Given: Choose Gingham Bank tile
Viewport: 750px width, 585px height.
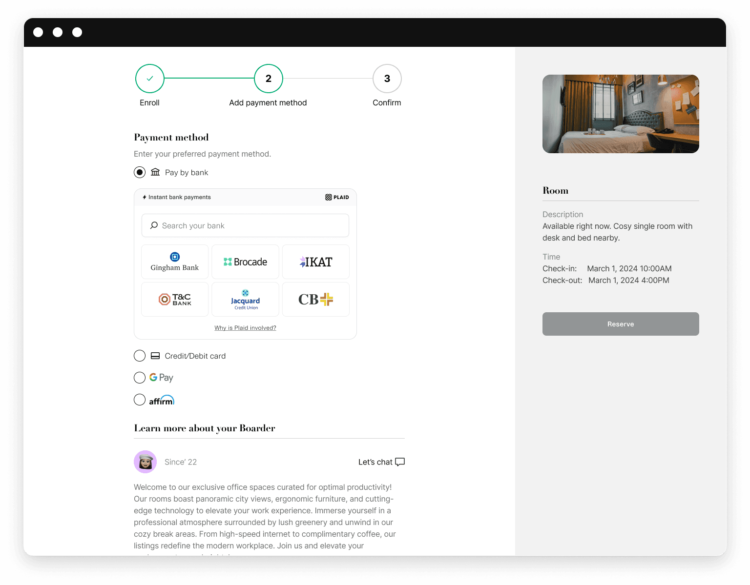Looking at the screenshot, I should [175, 262].
